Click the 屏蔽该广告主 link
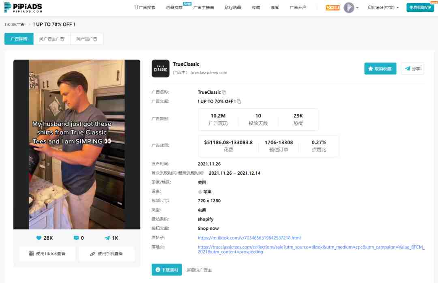438x283 pixels. pos(199,270)
